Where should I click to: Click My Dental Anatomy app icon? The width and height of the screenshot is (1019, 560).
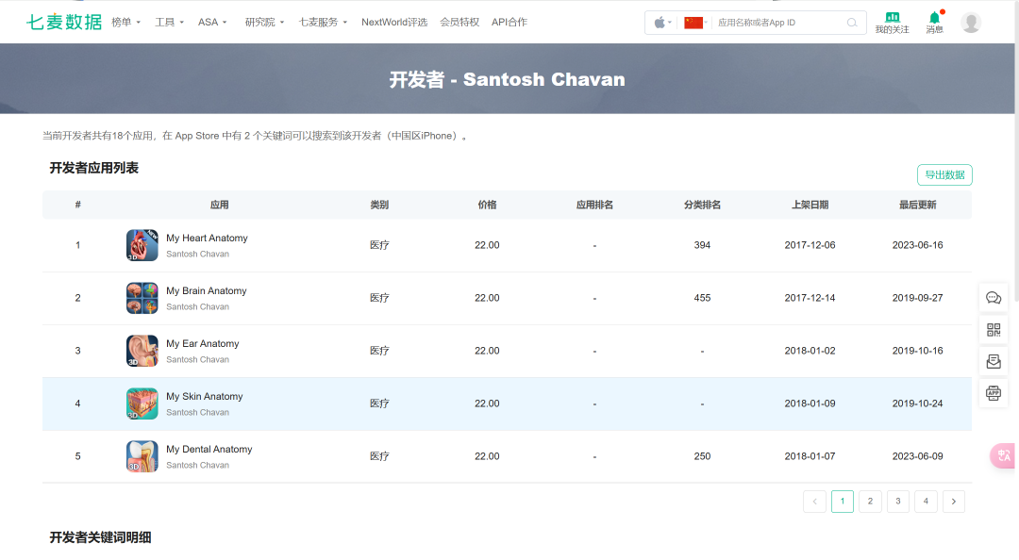tap(142, 456)
